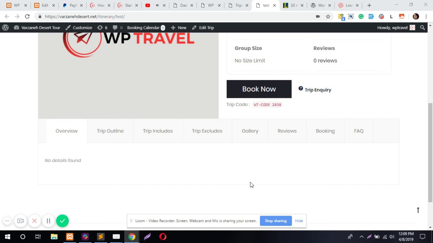This screenshot has width=433, height=243.
Task: Mute the YouTube tab speaker icon
Action: pyautogui.click(x=157, y=5)
